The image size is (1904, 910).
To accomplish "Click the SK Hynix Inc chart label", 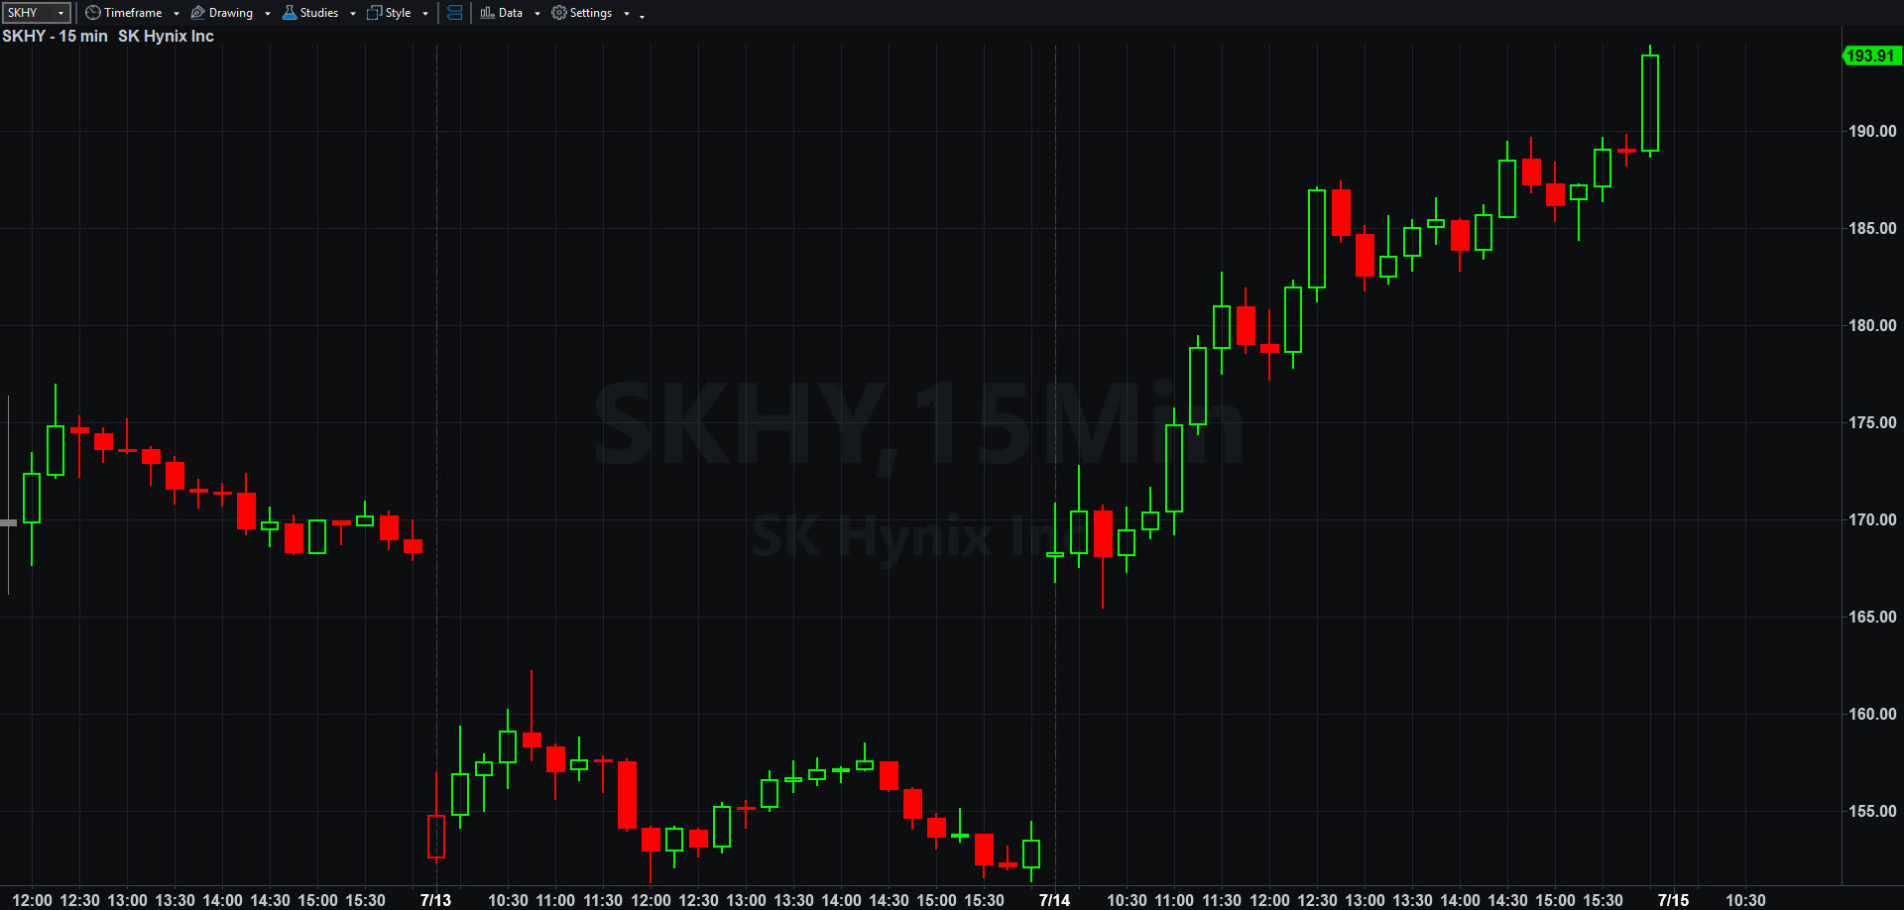I will click(166, 36).
